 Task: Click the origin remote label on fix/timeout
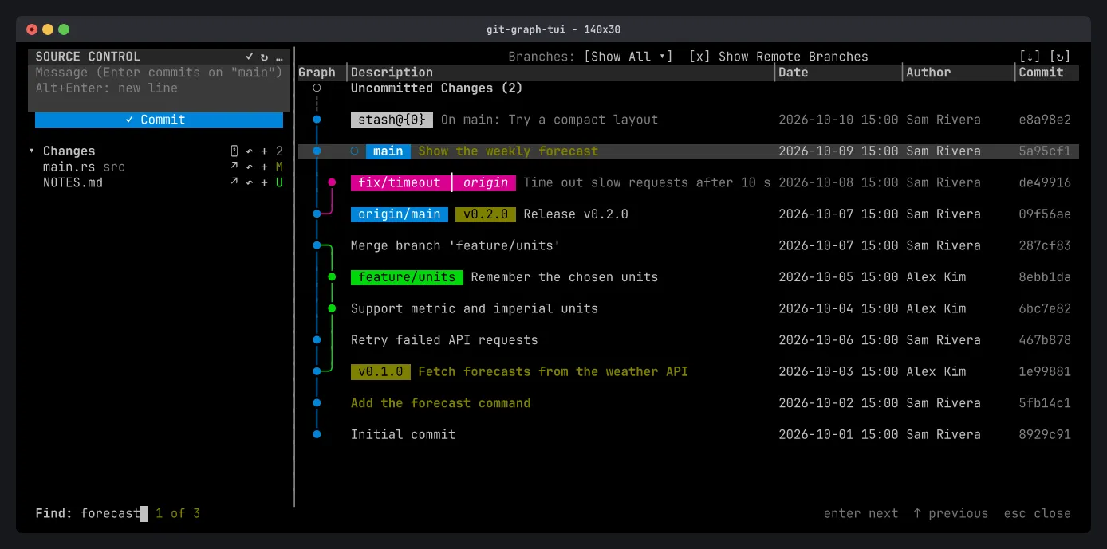(486, 182)
